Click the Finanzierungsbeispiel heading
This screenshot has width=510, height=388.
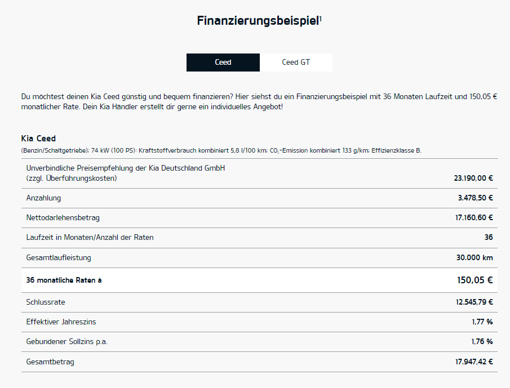258,20
